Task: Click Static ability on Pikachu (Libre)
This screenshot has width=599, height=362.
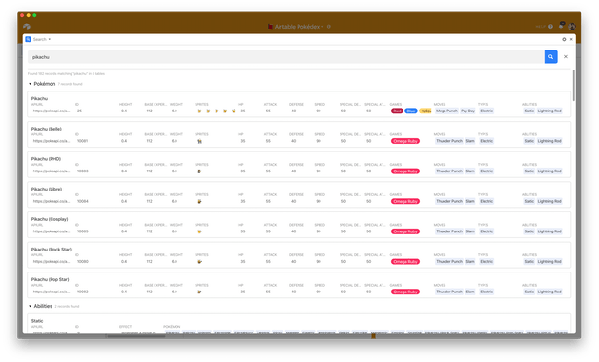Action: (529, 201)
